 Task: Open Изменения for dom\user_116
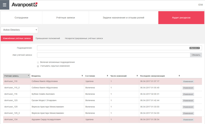(x=188, y=94)
